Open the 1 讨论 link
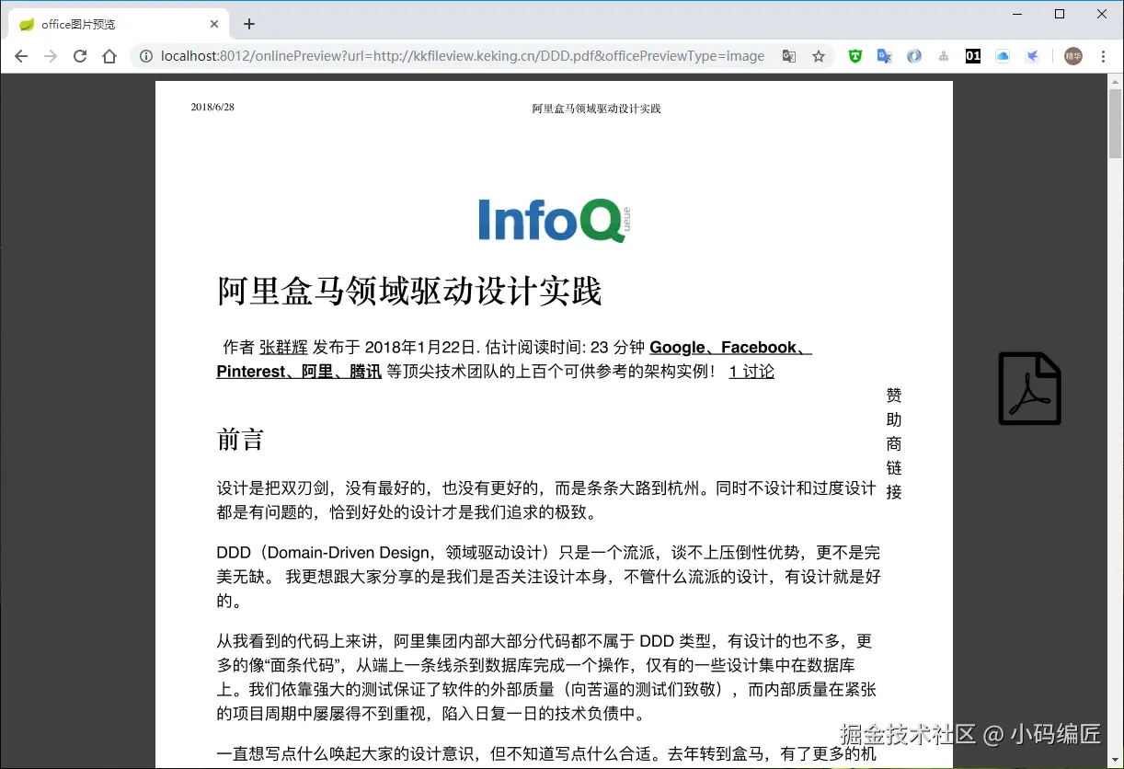 click(751, 372)
